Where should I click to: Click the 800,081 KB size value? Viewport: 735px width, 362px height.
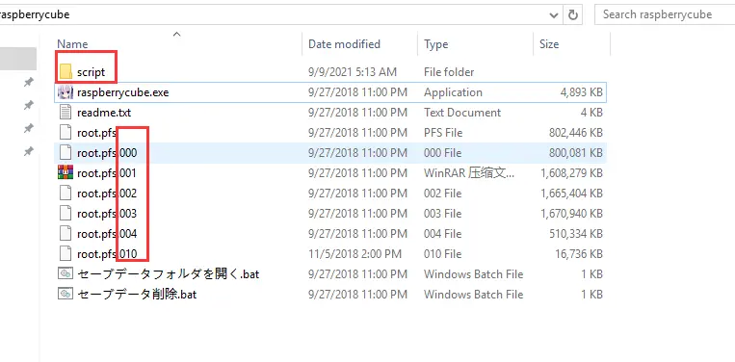point(576,153)
